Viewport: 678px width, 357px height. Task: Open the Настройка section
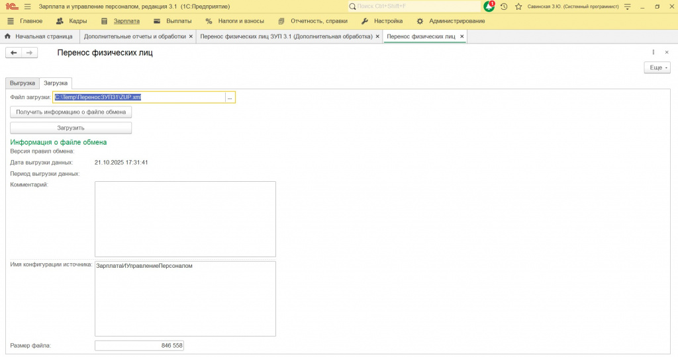[x=382, y=20]
